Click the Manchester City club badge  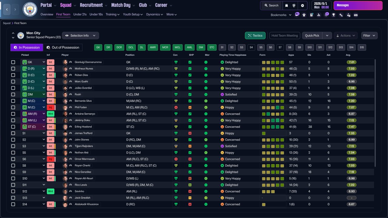click(30, 9)
